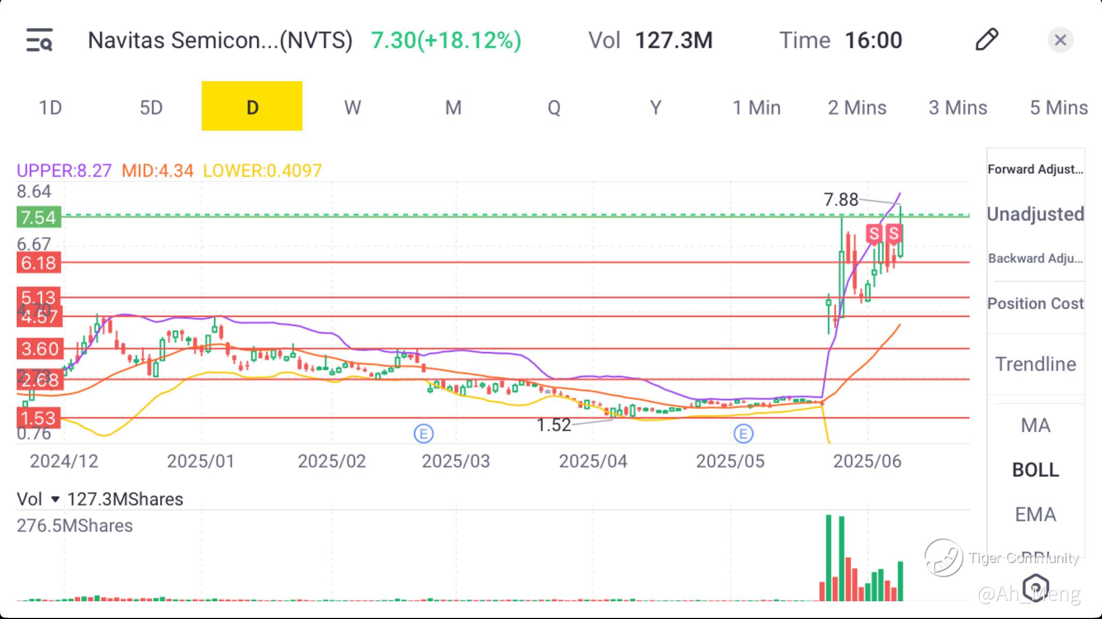Select Unadjusted price mode
Image resolution: width=1102 pixels, height=619 pixels.
[x=1035, y=214]
